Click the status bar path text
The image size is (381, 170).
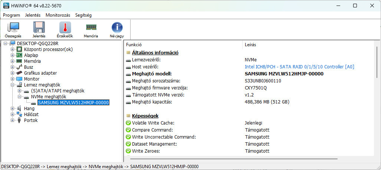point(100,167)
